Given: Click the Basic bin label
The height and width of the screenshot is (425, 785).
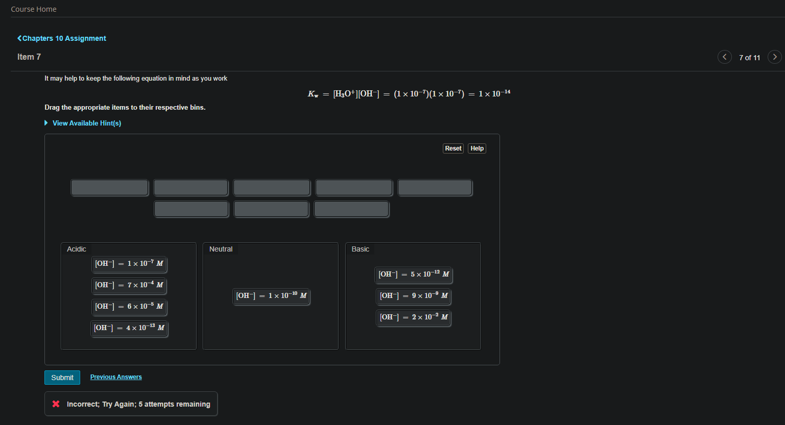Looking at the screenshot, I should (360, 249).
